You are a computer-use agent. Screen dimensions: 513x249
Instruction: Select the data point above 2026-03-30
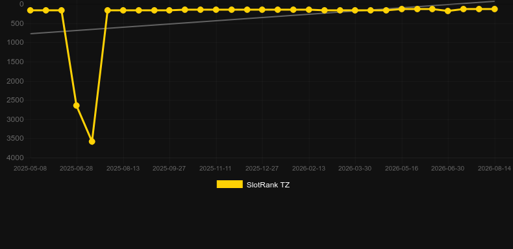[x=355, y=10]
